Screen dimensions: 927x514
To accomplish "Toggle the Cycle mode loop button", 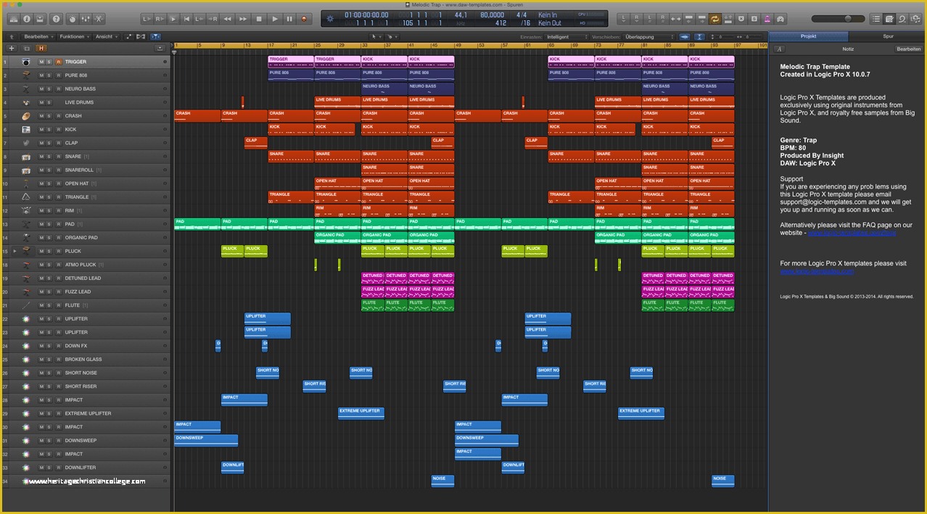I will [715, 19].
